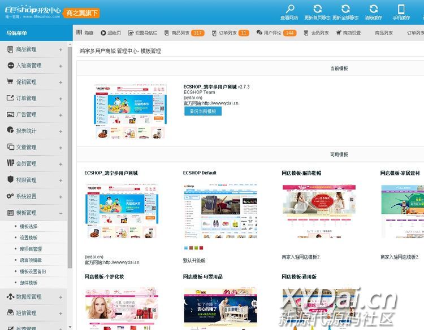This screenshot has height=330, width=424.
Task: Select the 网店模板-个护化妆 template thumbnail
Action: [122, 309]
